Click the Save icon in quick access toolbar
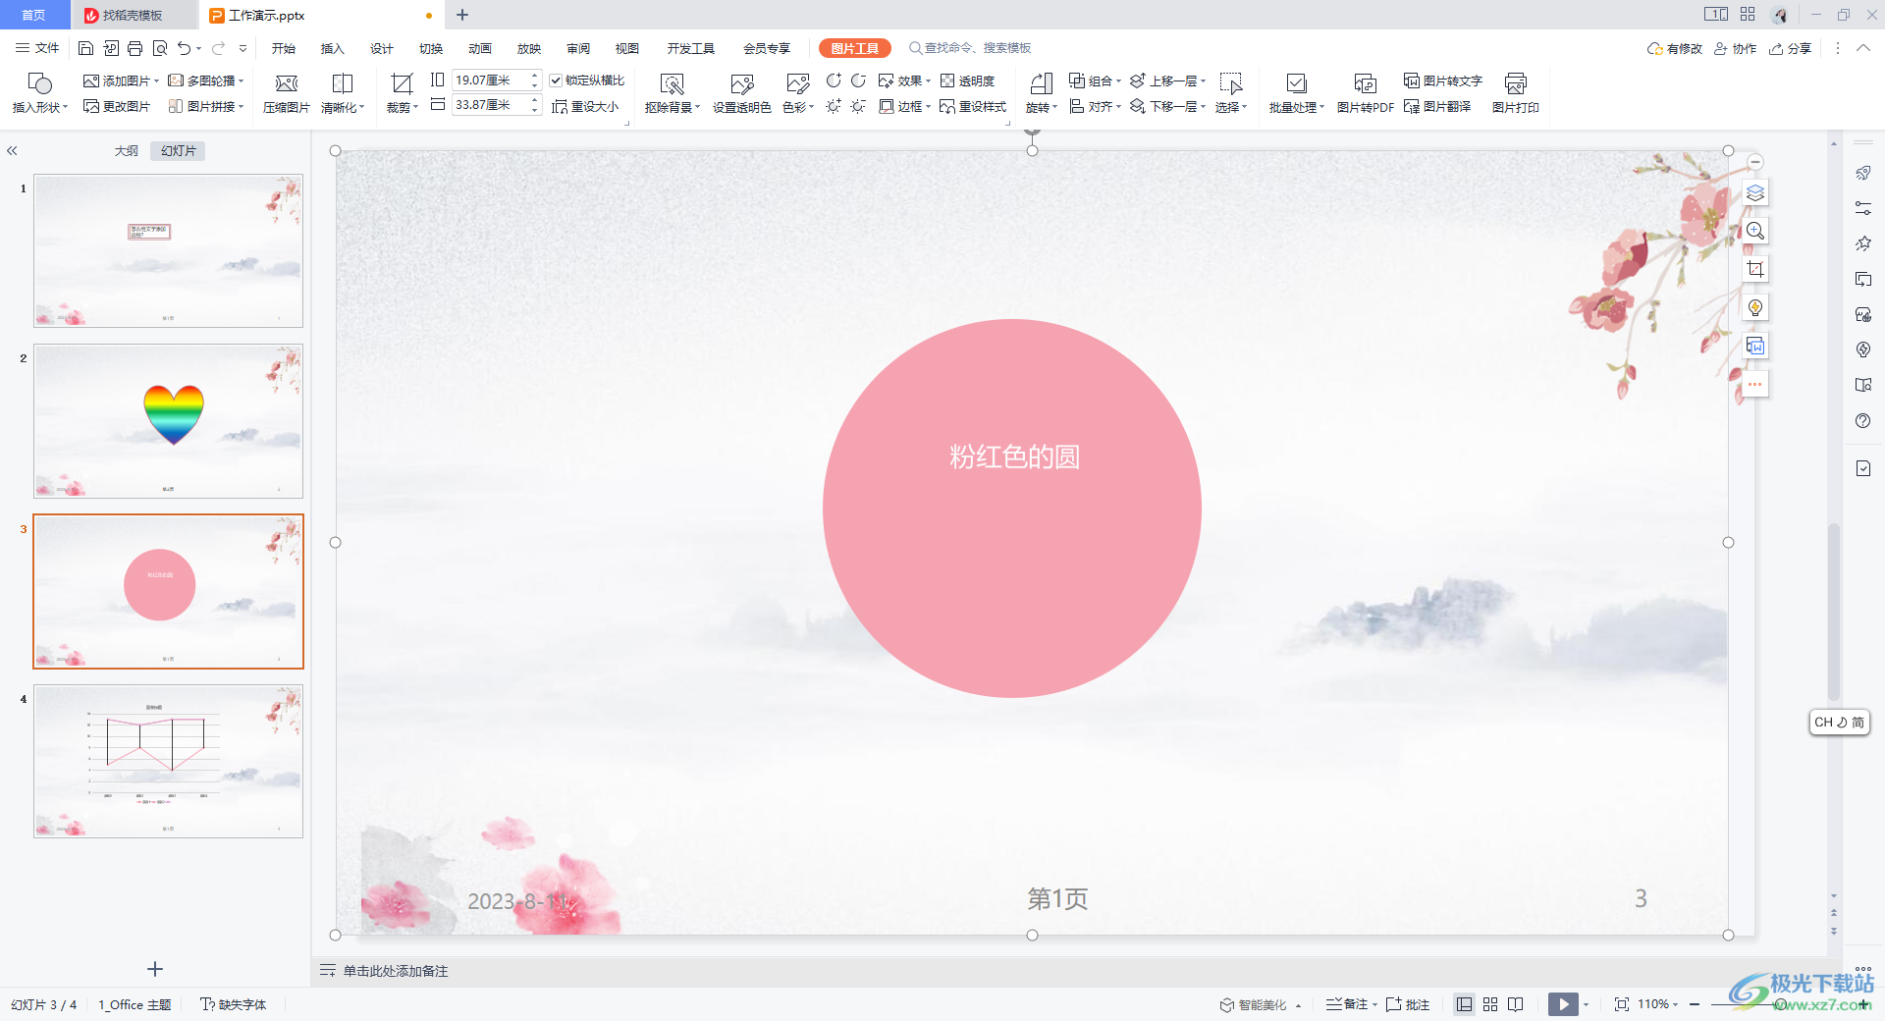This screenshot has height=1021, width=1885. tap(85, 48)
